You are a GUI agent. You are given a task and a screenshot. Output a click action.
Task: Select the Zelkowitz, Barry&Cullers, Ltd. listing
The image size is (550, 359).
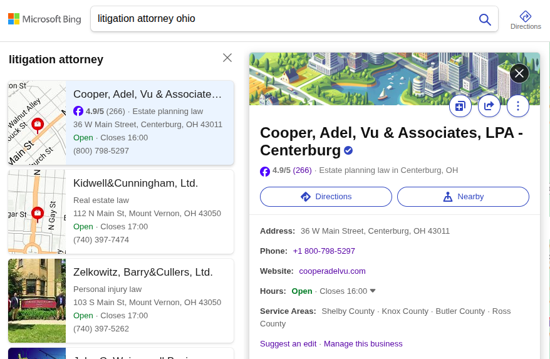pyautogui.click(x=121, y=301)
